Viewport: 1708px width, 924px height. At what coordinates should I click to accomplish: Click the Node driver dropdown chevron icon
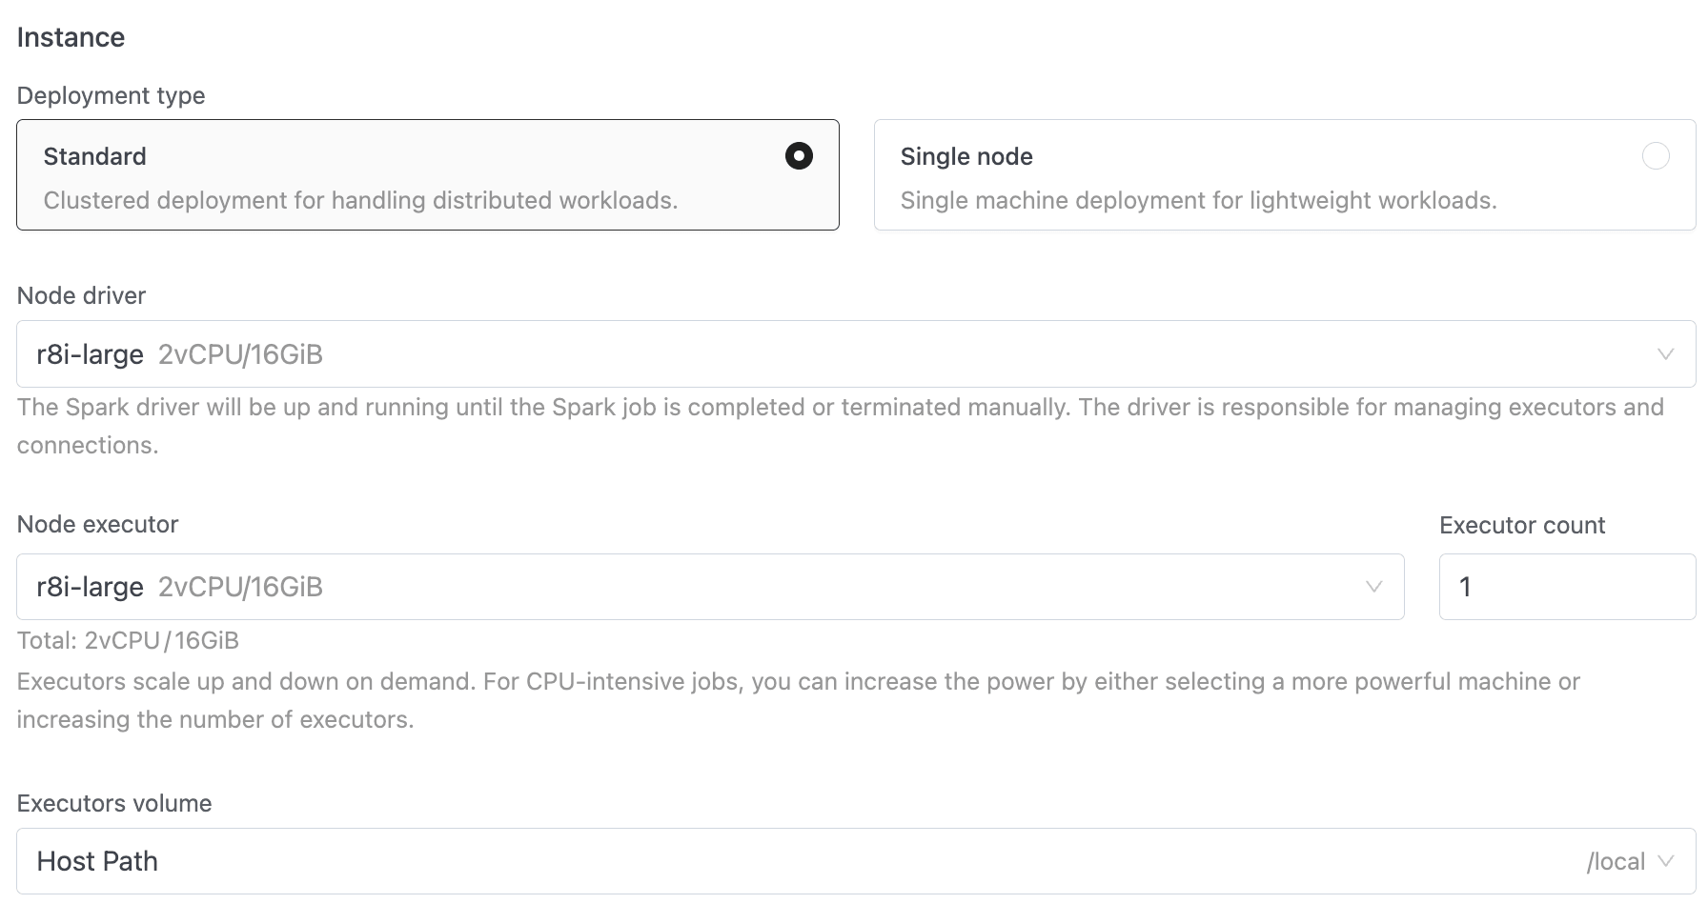[1665, 354]
